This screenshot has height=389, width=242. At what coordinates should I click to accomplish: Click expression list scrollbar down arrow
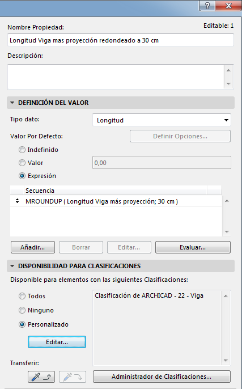click(x=226, y=232)
